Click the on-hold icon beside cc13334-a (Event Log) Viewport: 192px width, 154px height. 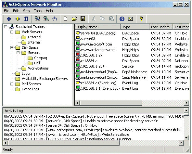(x=78, y=83)
